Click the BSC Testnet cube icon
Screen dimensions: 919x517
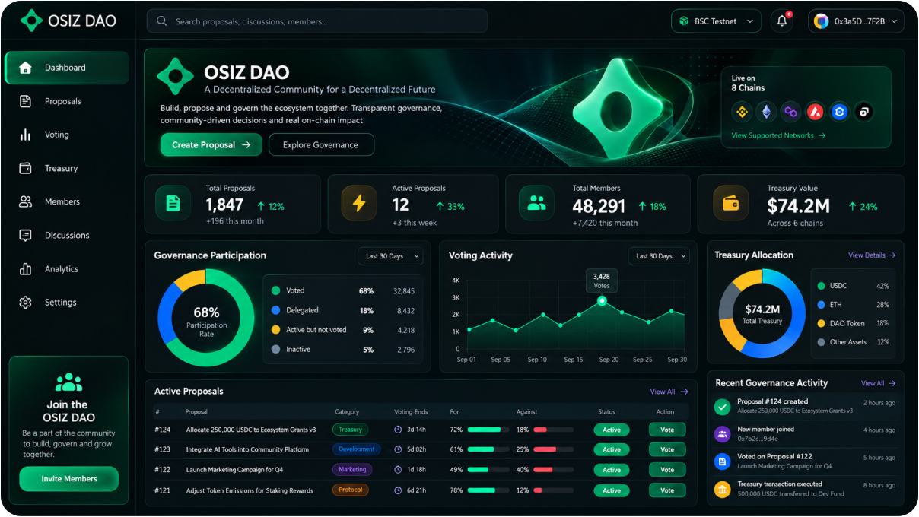coord(684,21)
